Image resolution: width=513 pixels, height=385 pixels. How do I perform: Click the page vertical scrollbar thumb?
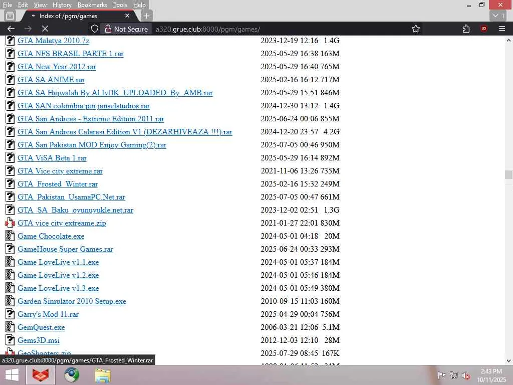tap(508, 175)
